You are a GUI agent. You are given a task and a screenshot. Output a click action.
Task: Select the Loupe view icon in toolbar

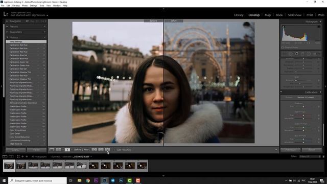click(52, 150)
